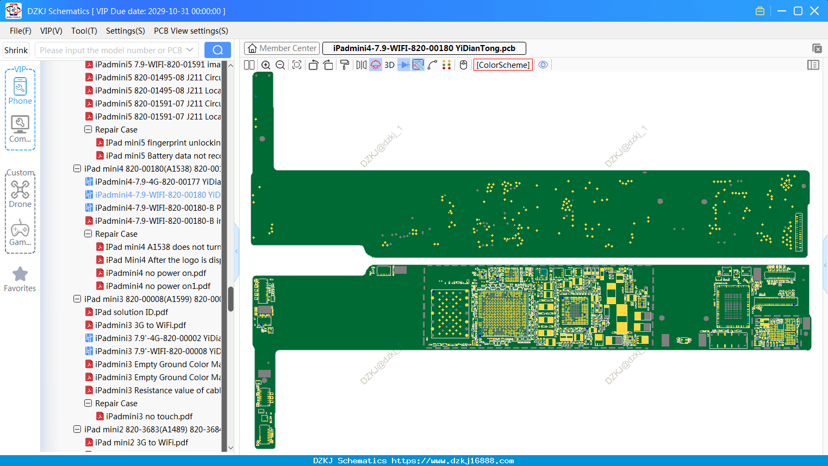
Task: Open iPadmini4-7.9-4G-820-00177 YiDianTong file
Action: pyautogui.click(x=153, y=182)
